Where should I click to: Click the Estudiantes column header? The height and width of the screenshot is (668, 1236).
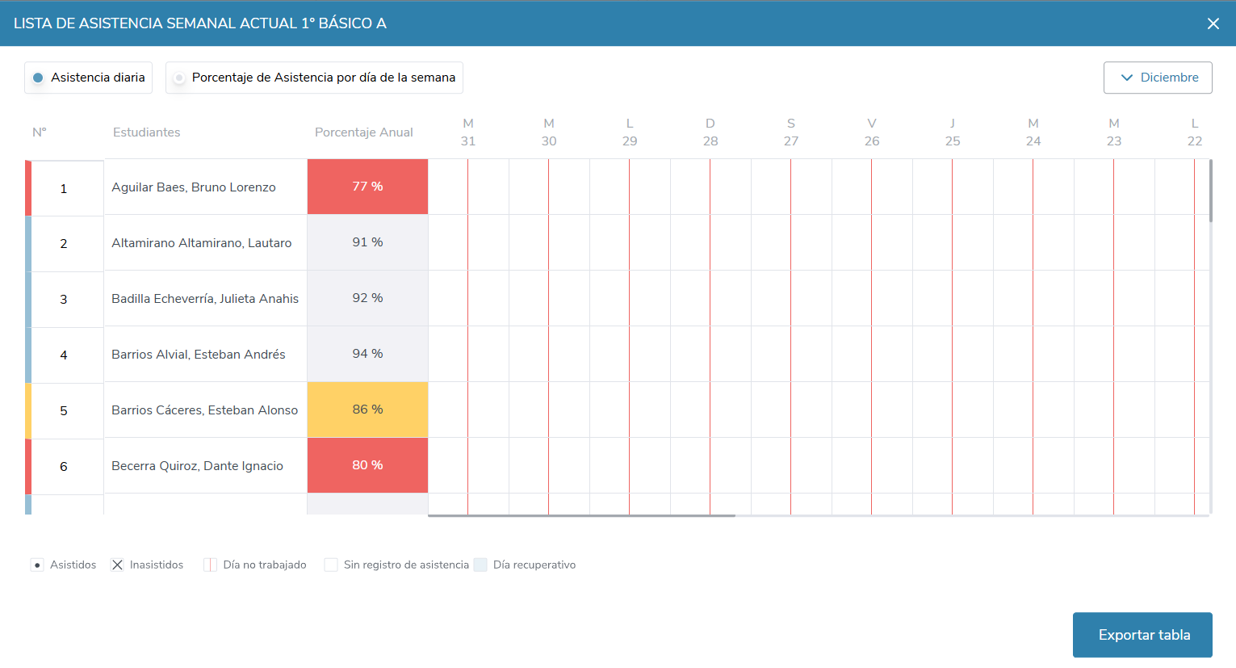[x=147, y=132]
